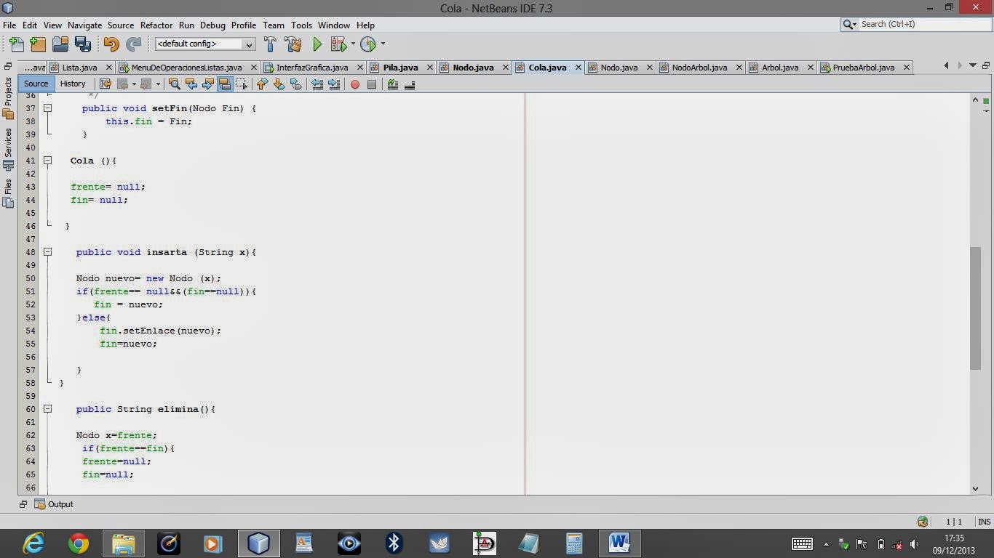
Task: Click the Undo arrow icon
Action: 111,44
